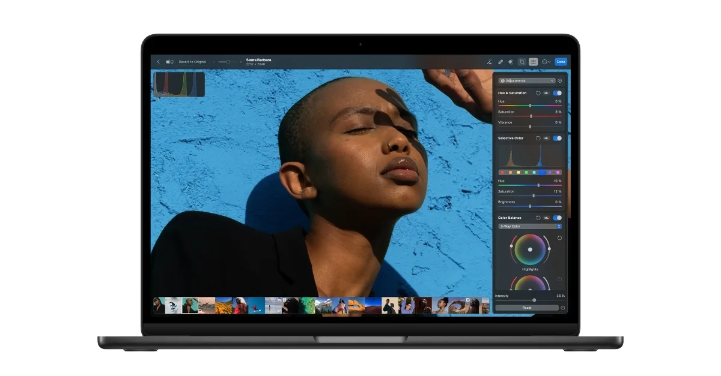Apply ML to Selective Color
Image resolution: width=721 pixels, height=376 pixels.
pos(547,138)
